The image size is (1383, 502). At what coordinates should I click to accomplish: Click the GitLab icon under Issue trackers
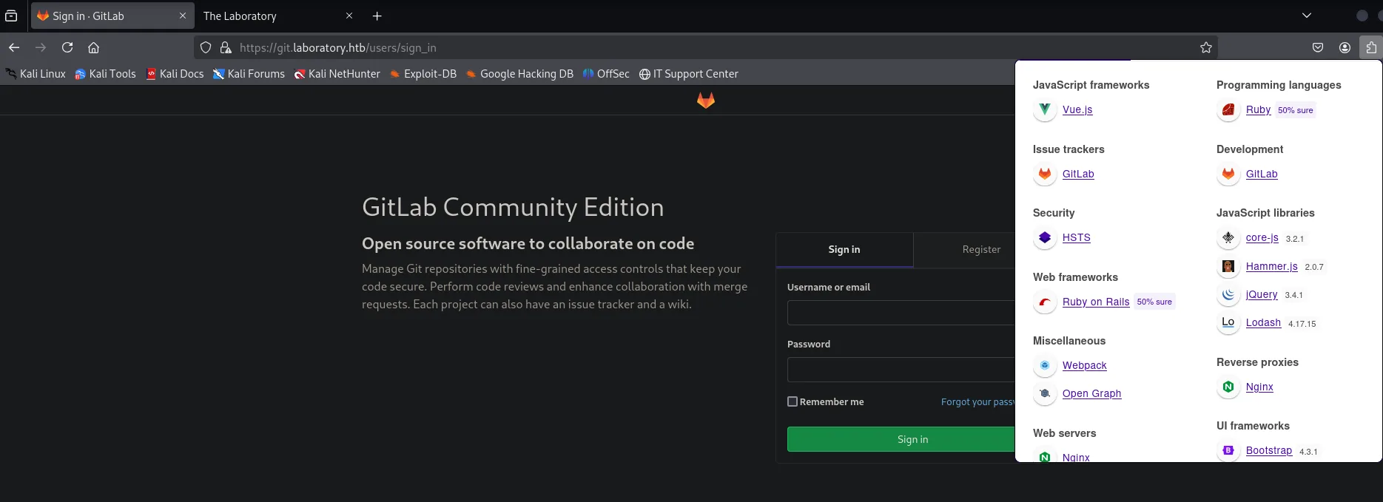pos(1045,174)
